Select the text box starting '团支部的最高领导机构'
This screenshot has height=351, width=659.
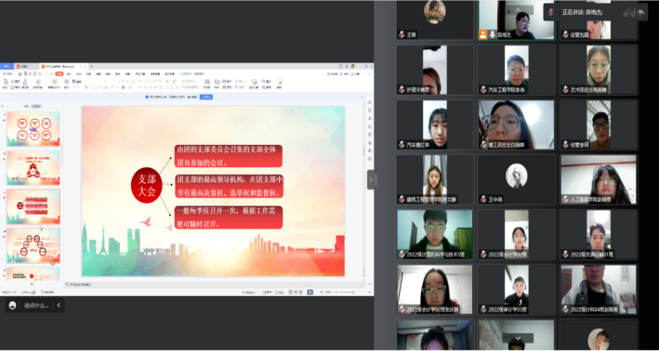[x=229, y=187]
